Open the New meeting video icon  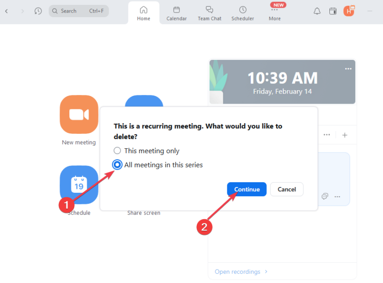pyautogui.click(x=79, y=114)
